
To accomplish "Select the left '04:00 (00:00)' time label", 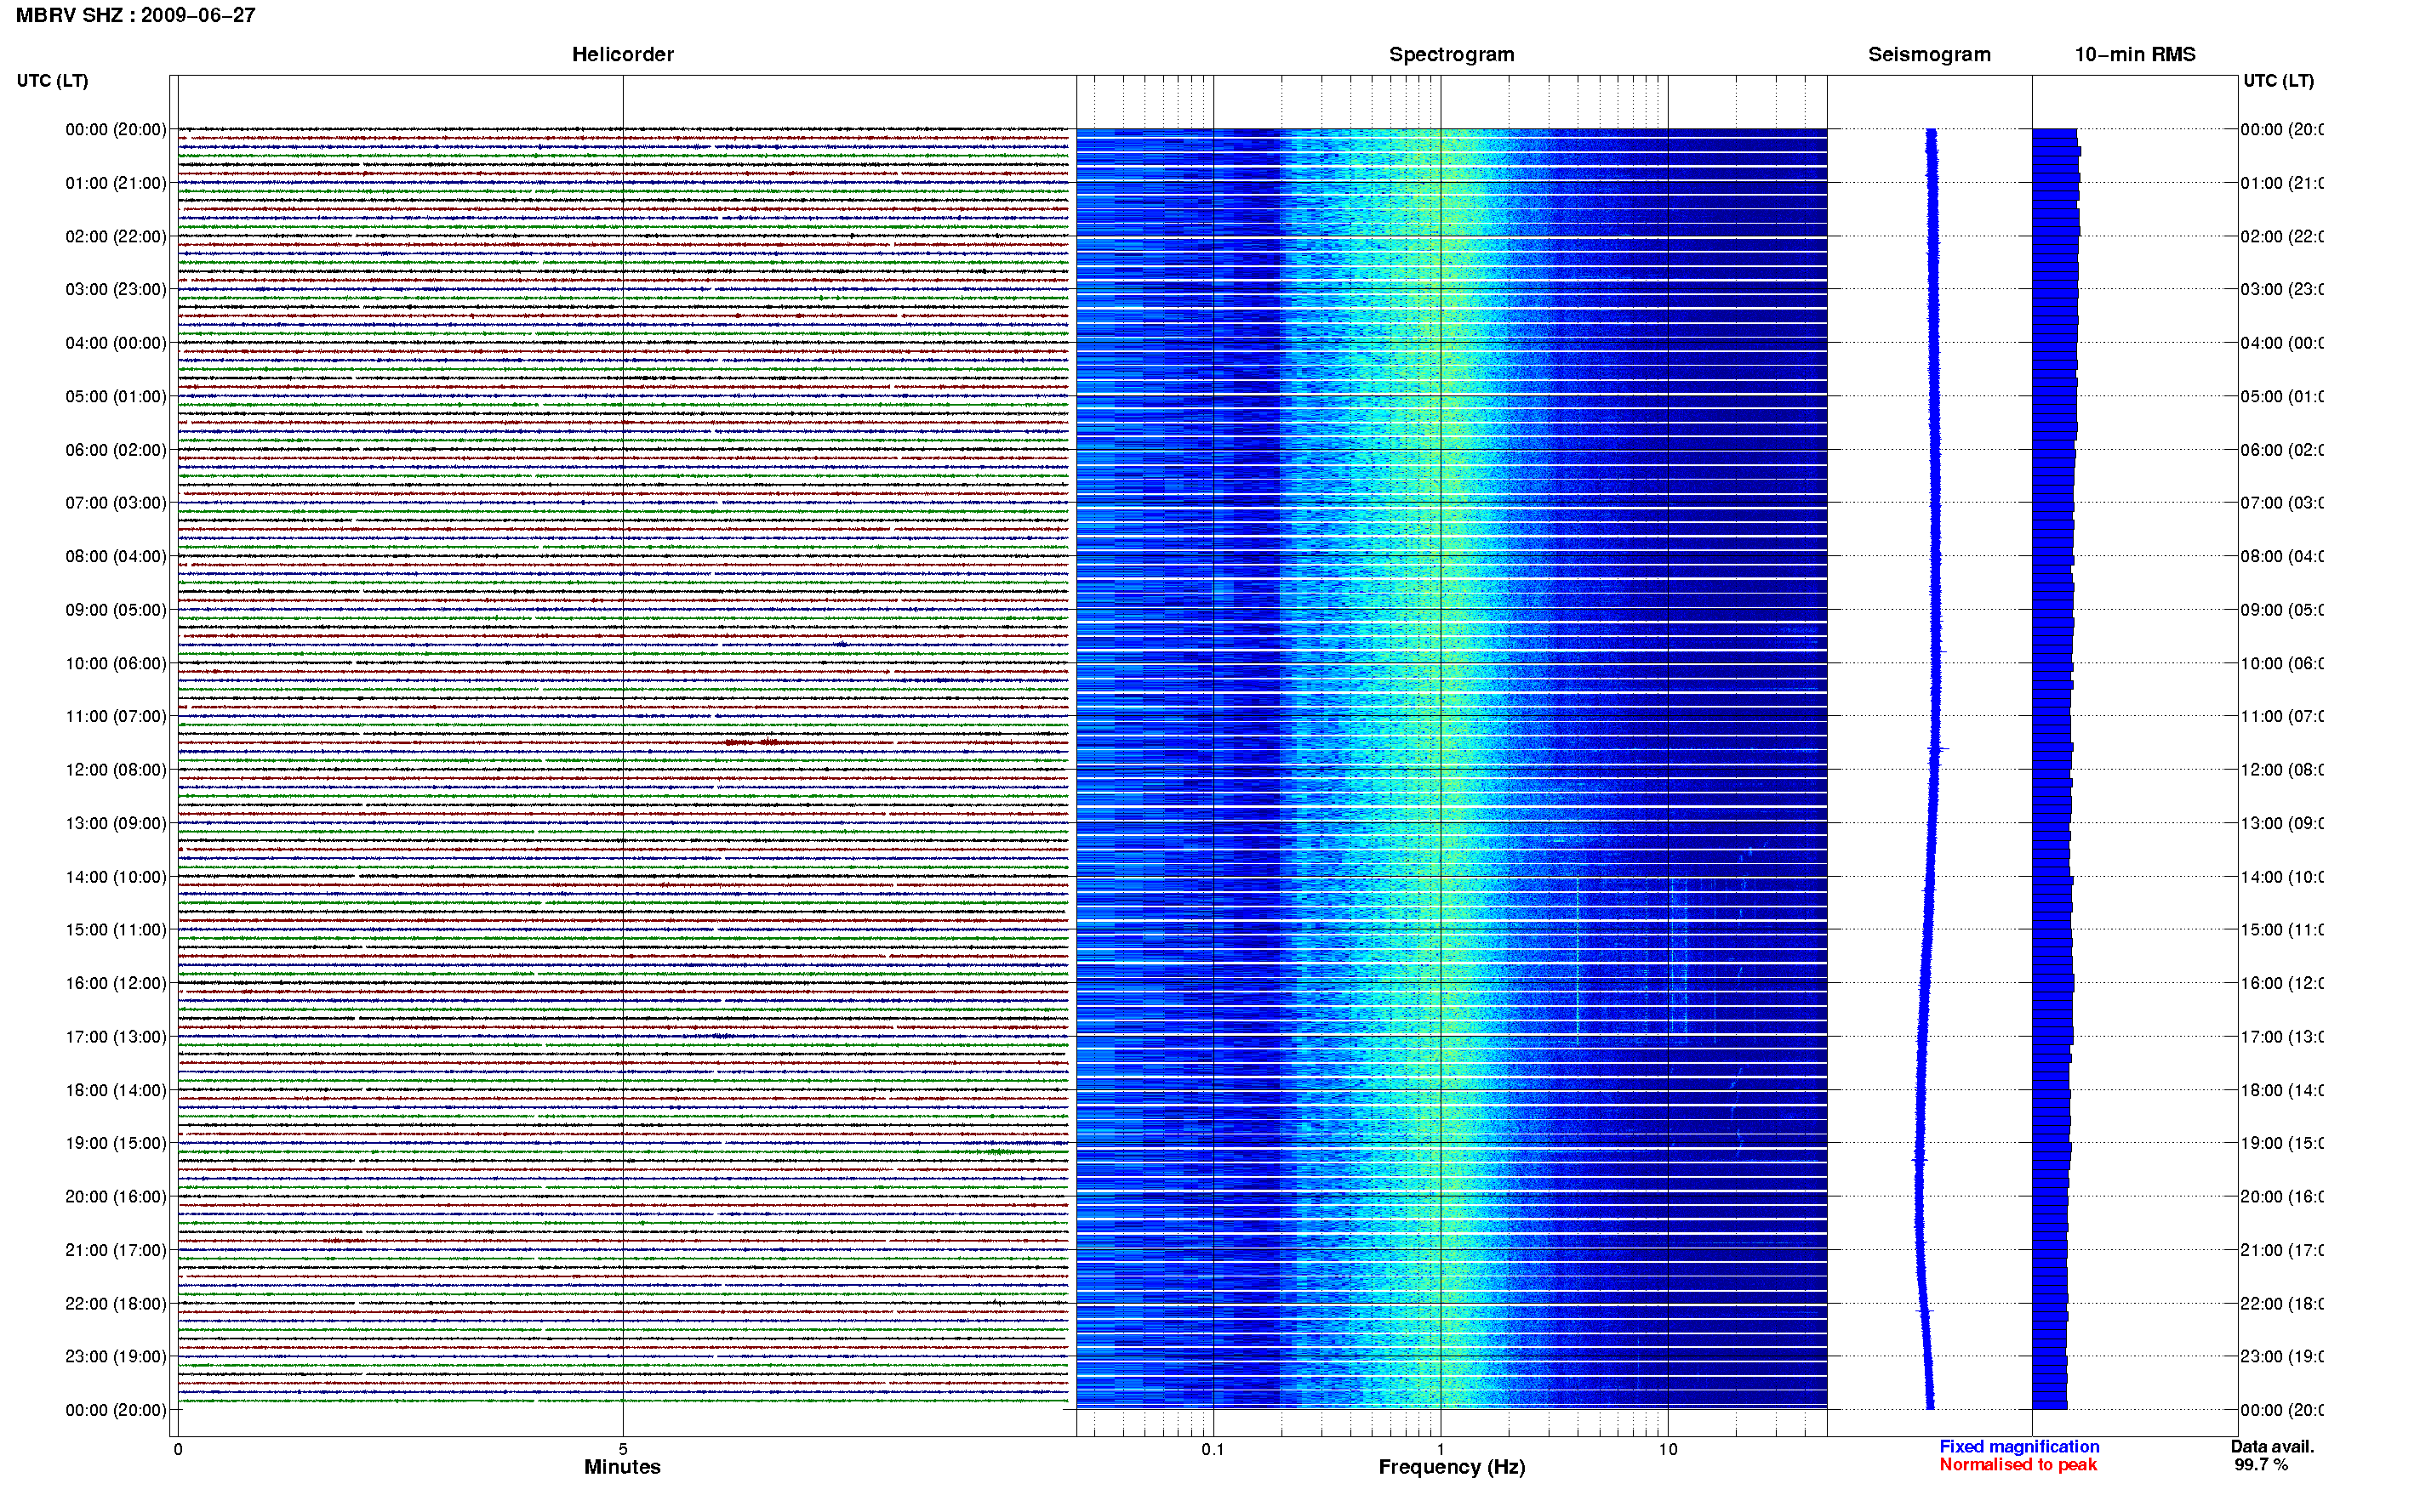I will coord(116,343).
